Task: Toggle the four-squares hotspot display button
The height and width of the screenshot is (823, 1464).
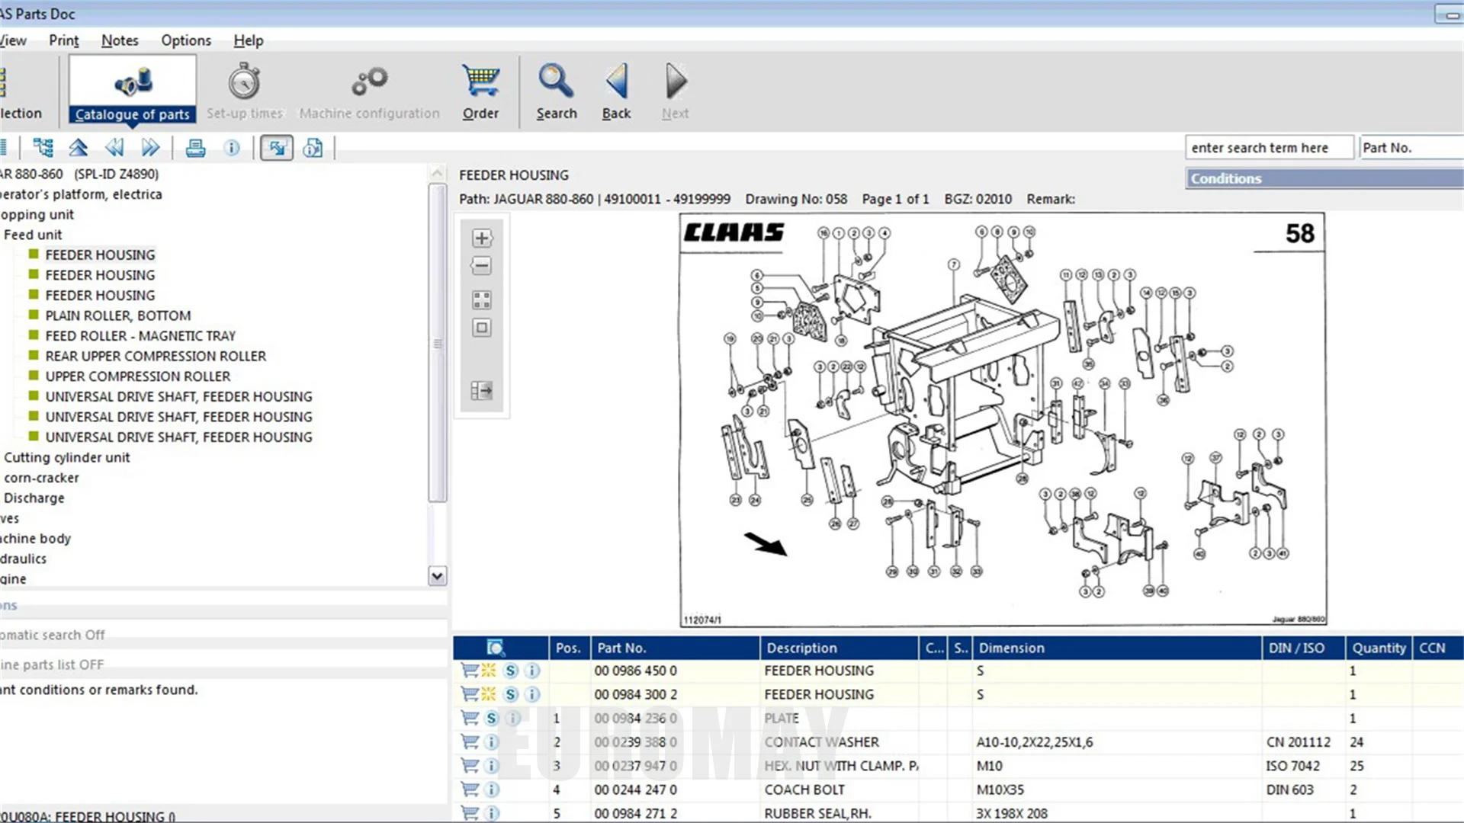Action: pos(481,300)
